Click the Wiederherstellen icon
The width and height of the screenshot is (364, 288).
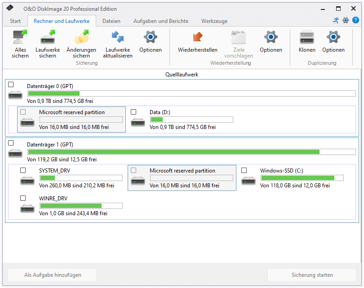[198, 37]
